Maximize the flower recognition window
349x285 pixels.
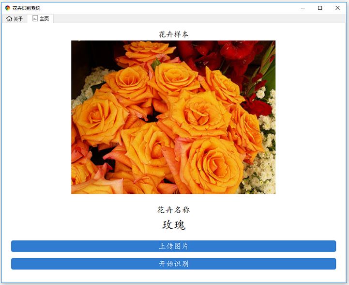click(x=320, y=8)
